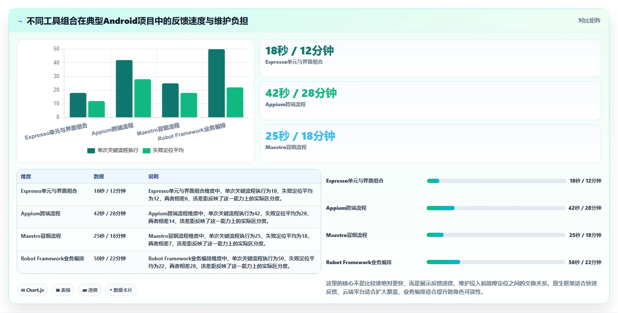Screen dimensions: 618x313
Task: Click the 不同工具组合 panel title text
Action: 137,21
